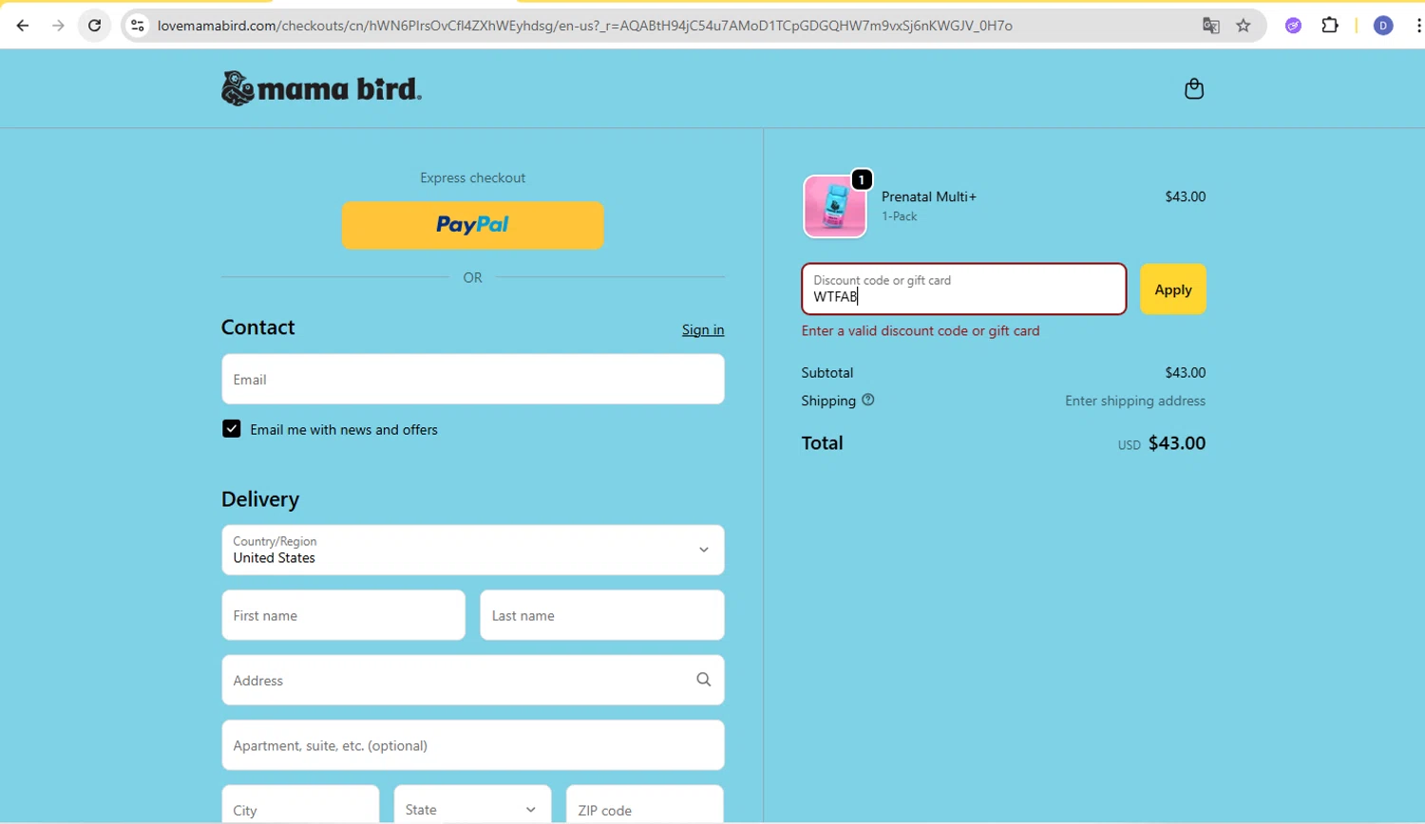Bookmark this page with the star icon
Viewport: 1425px width, 824px height.
[x=1244, y=26]
